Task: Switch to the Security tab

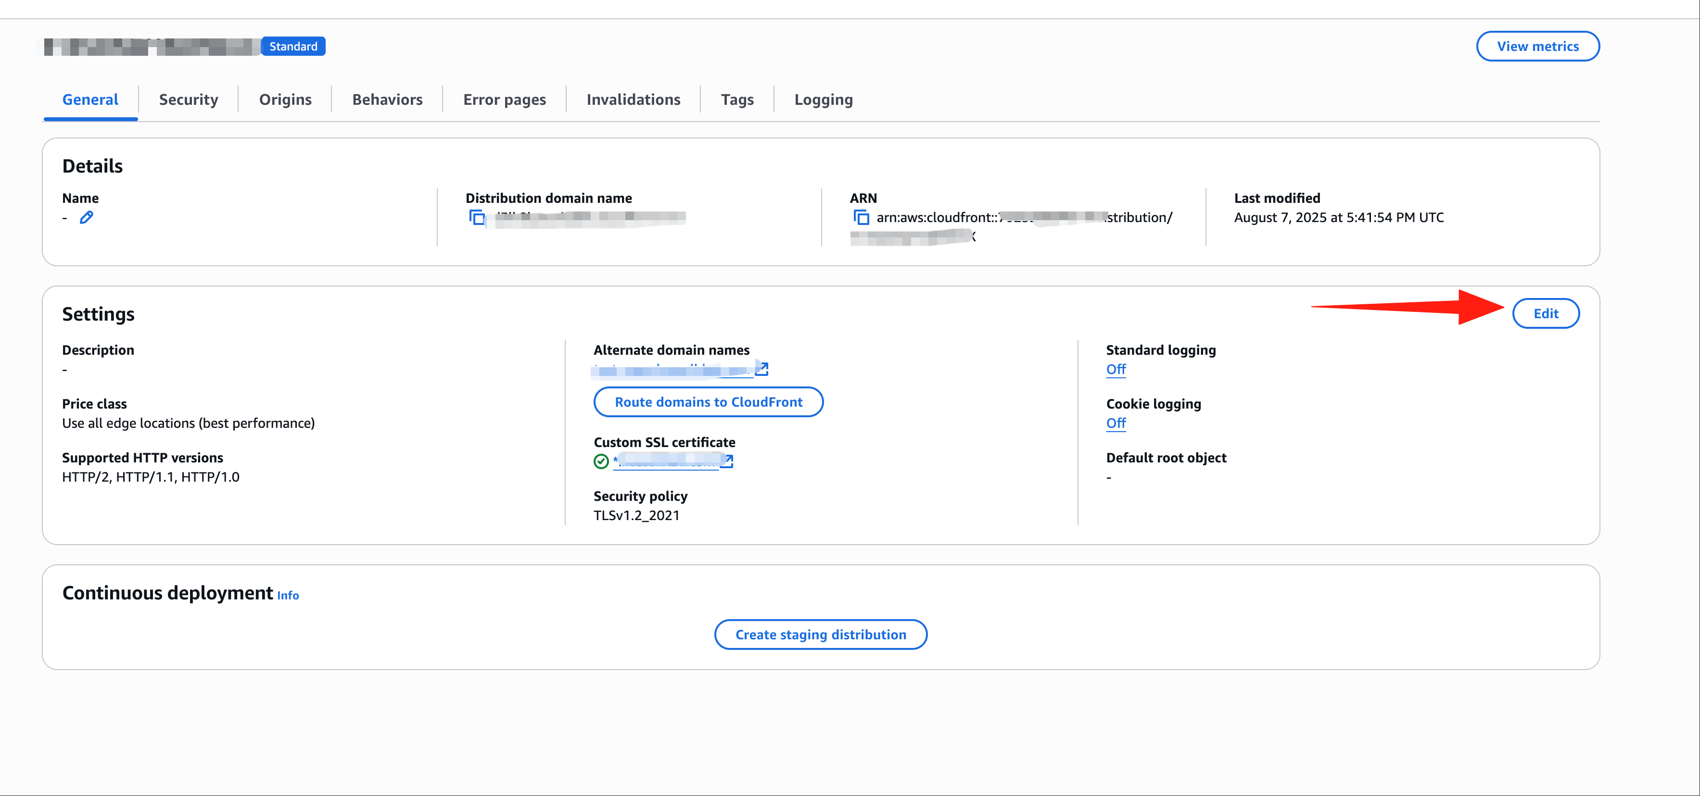Action: tap(188, 99)
